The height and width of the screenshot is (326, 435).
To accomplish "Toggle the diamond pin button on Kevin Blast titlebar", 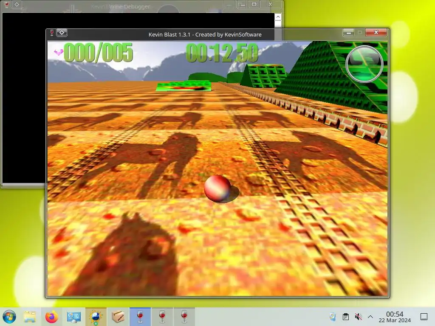I will coord(62,33).
